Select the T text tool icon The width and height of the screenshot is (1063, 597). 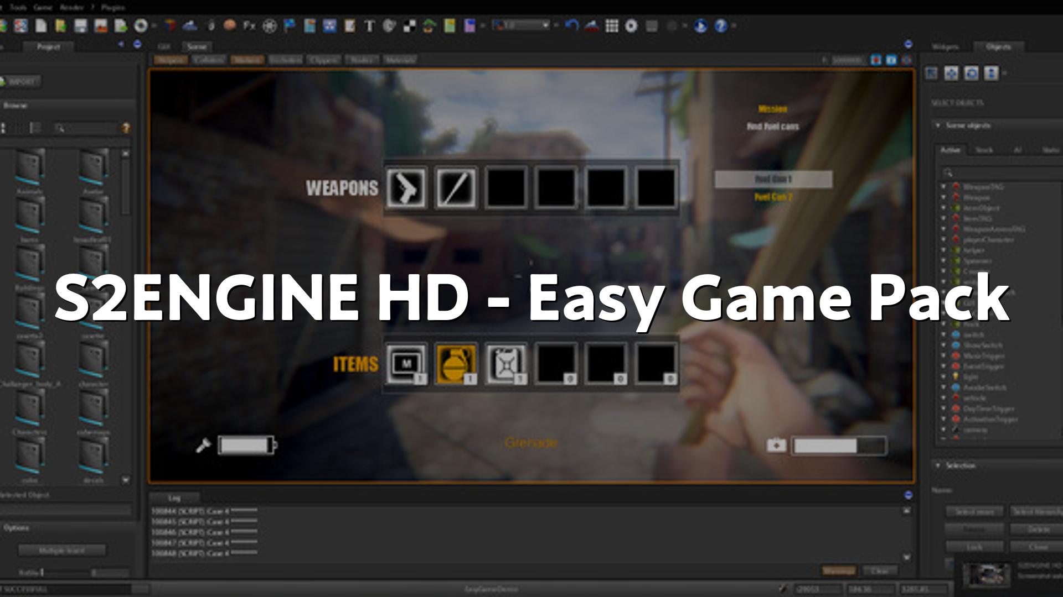[x=369, y=26]
